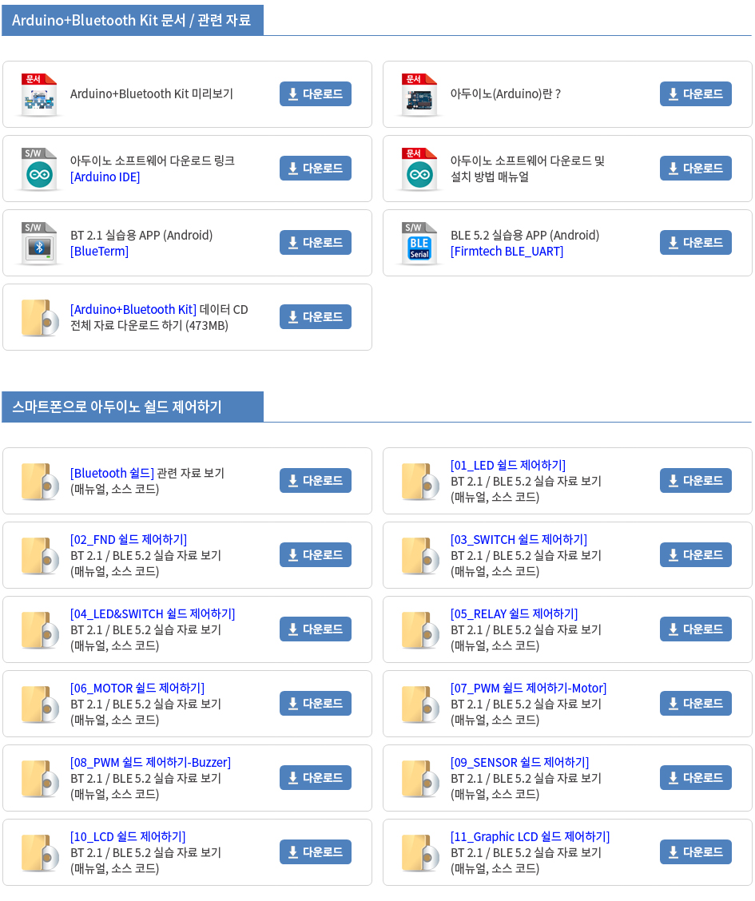This screenshot has width=755, height=901.
Task: Download the Arduino software install manual
Action: (696, 169)
